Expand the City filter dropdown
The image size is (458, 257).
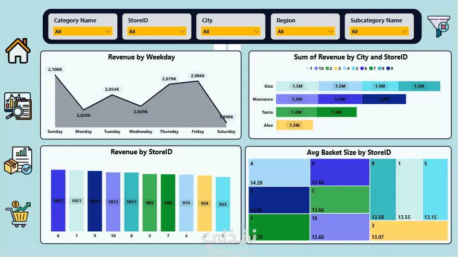tap(231, 31)
